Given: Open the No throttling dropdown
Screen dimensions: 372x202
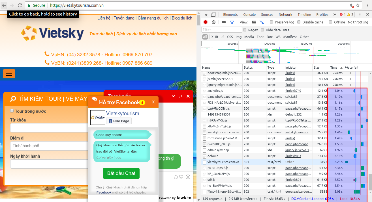Looking at the screenshot, I should [358, 22].
